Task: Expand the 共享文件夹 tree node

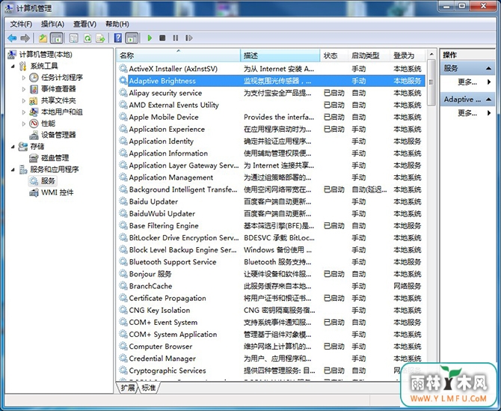Action: pos(24,101)
